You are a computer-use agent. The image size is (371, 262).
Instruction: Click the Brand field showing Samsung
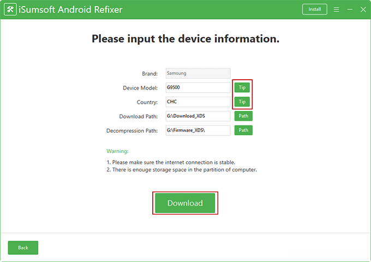pos(198,73)
